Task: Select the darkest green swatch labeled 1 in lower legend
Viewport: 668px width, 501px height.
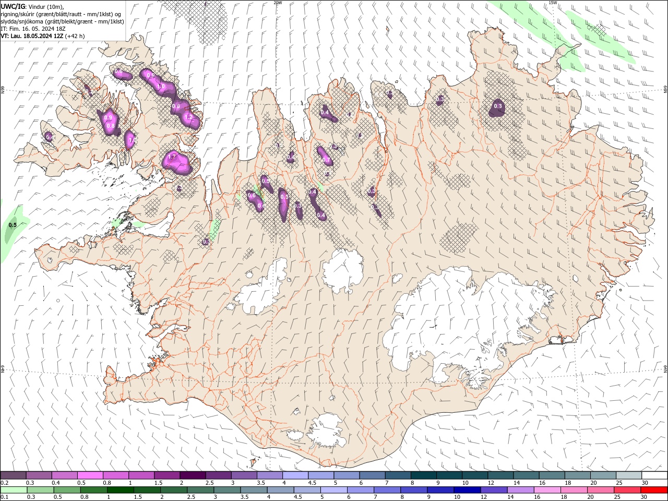Action: pyautogui.click(x=120, y=490)
